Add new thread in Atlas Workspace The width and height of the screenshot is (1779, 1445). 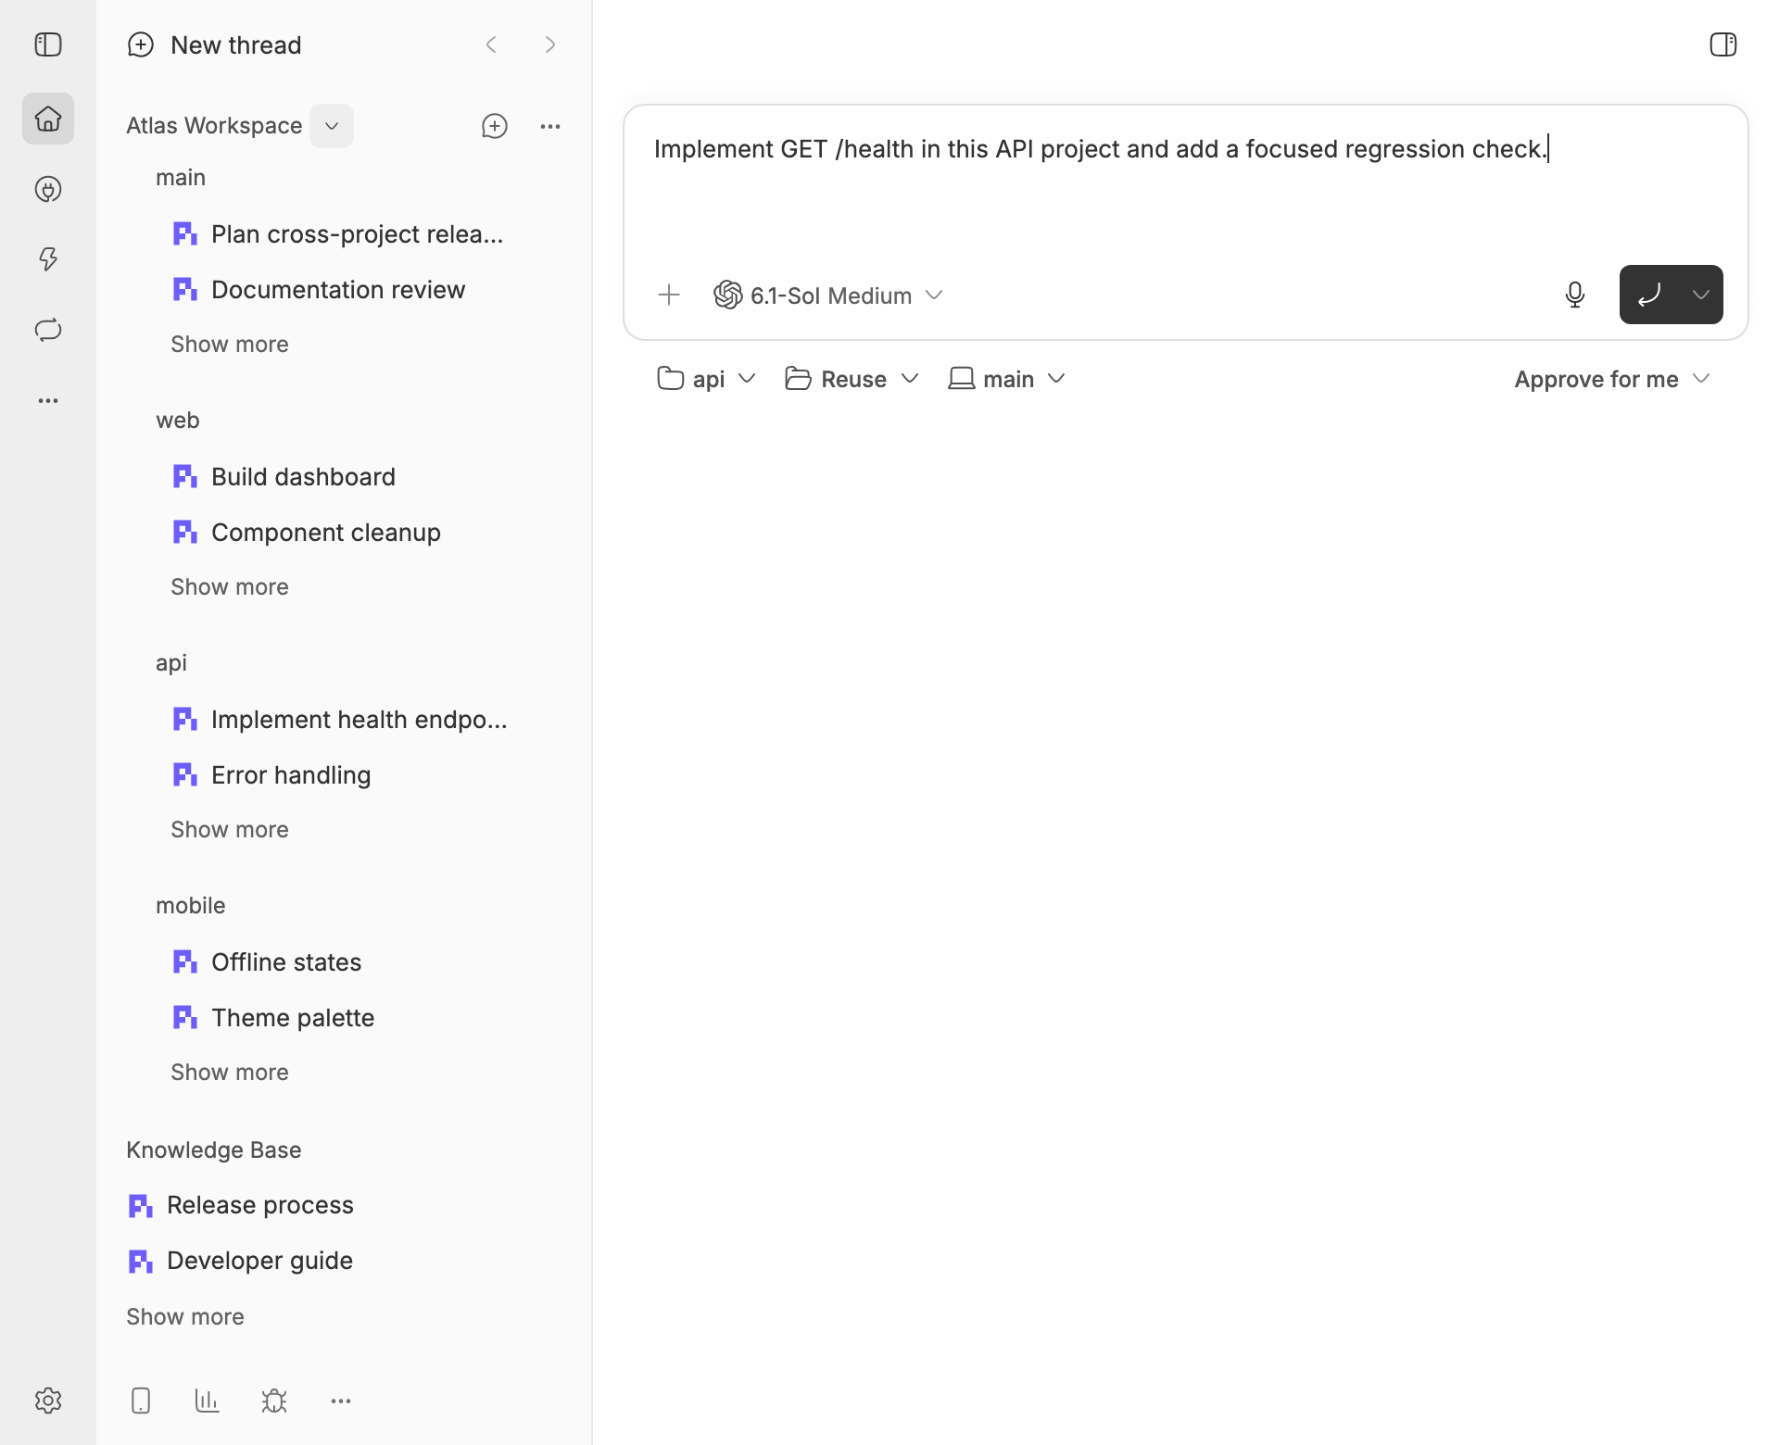(x=495, y=126)
